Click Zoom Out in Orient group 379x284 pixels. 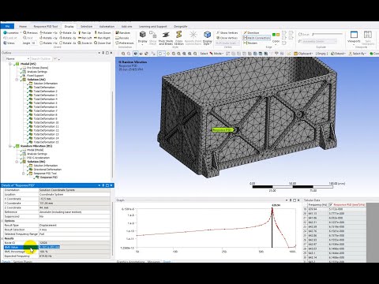(x=103, y=43)
